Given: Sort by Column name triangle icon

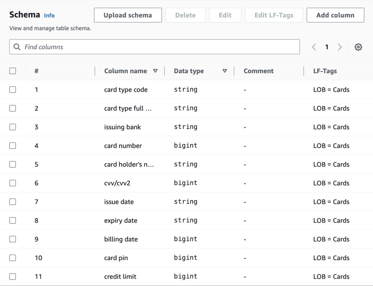Looking at the screenshot, I should pos(156,71).
